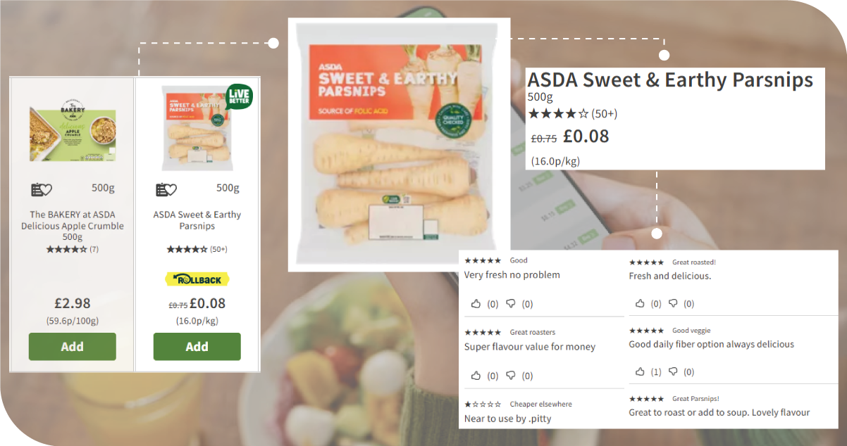The width and height of the screenshot is (847, 446).
Task: Like the "Good daily fiber option" review
Action: 640,371
